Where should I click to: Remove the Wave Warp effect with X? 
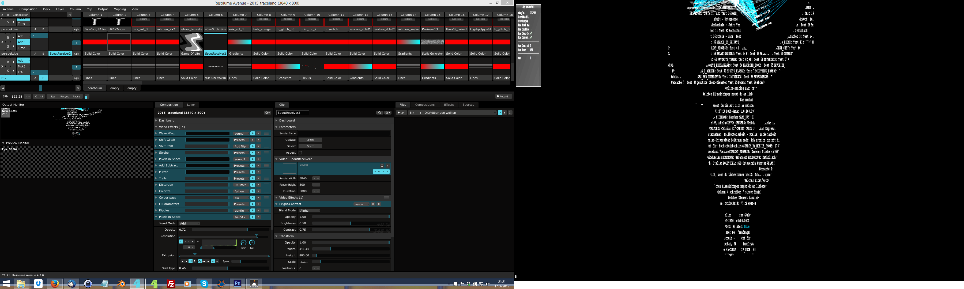[259, 134]
